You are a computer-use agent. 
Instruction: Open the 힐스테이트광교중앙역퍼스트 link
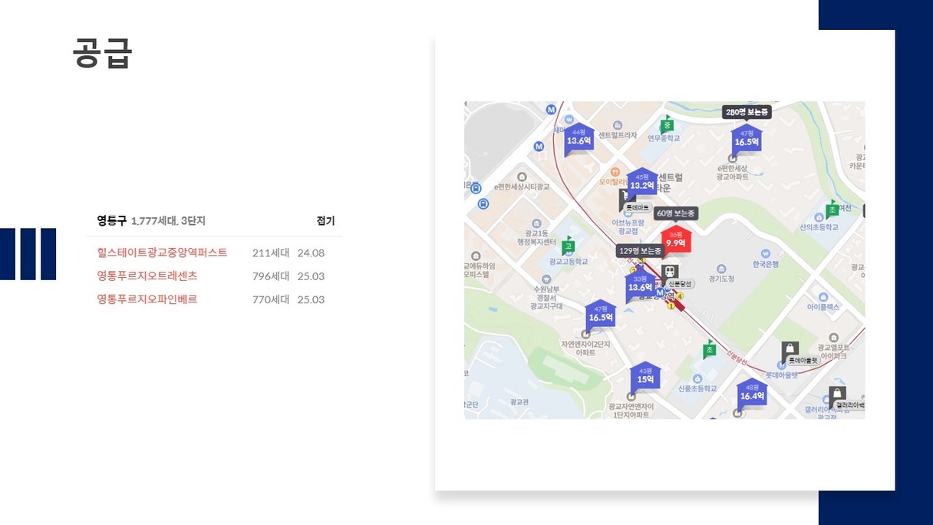(x=162, y=253)
